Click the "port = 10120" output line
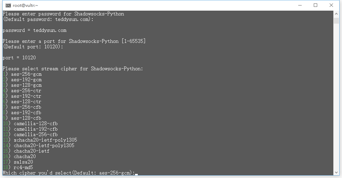 tap(19, 58)
